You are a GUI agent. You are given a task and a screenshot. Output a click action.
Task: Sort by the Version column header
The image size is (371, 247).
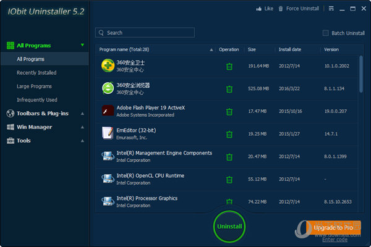click(x=331, y=49)
